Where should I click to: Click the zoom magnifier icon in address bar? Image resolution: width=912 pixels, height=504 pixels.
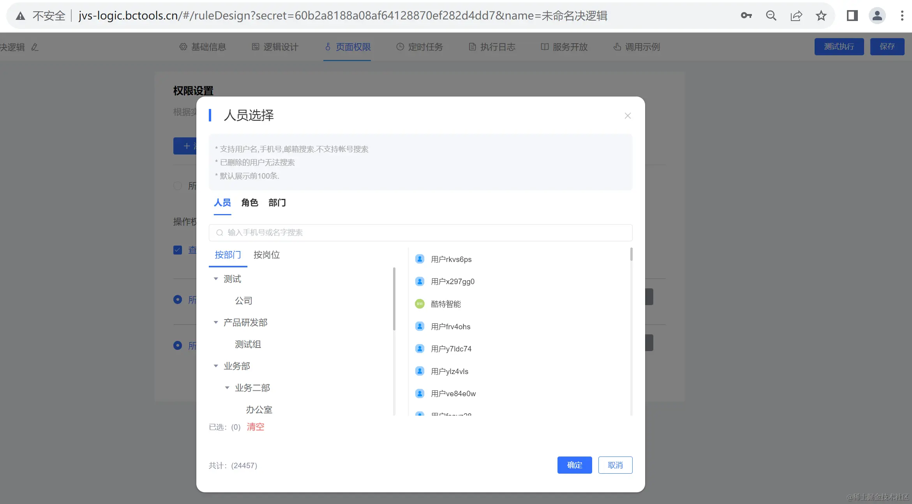click(x=771, y=16)
